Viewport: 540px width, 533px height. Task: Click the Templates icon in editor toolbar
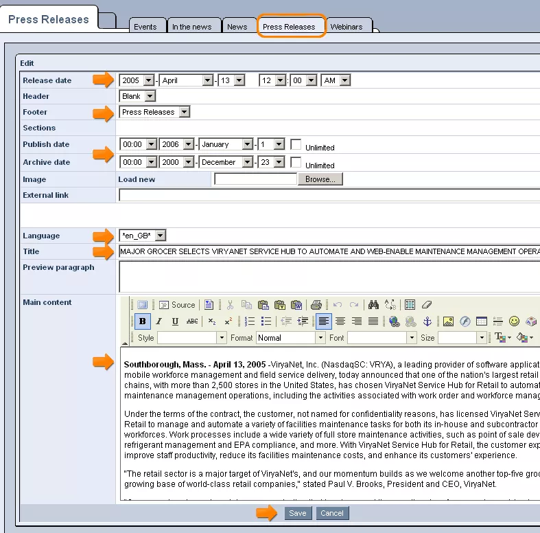coord(209,305)
